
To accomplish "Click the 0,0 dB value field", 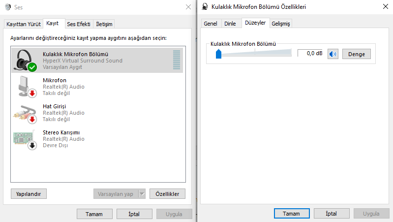I will click(311, 53).
